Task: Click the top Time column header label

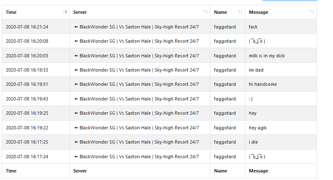Action: (x=11, y=12)
